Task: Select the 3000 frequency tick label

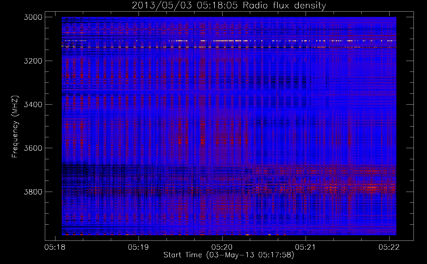Action: pos(33,17)
